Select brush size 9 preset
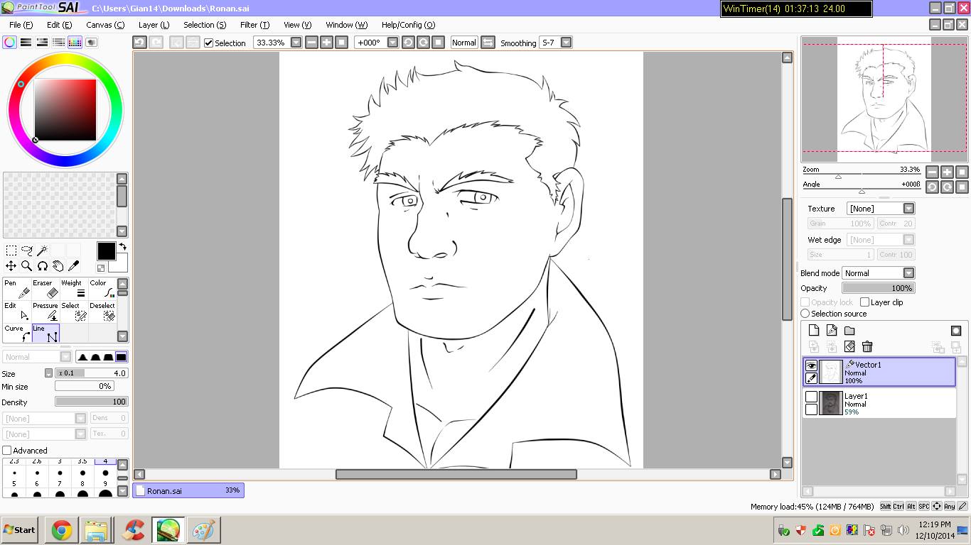Image resolution: width=971 pixels, height=545 pixels. tap(105, 490)
